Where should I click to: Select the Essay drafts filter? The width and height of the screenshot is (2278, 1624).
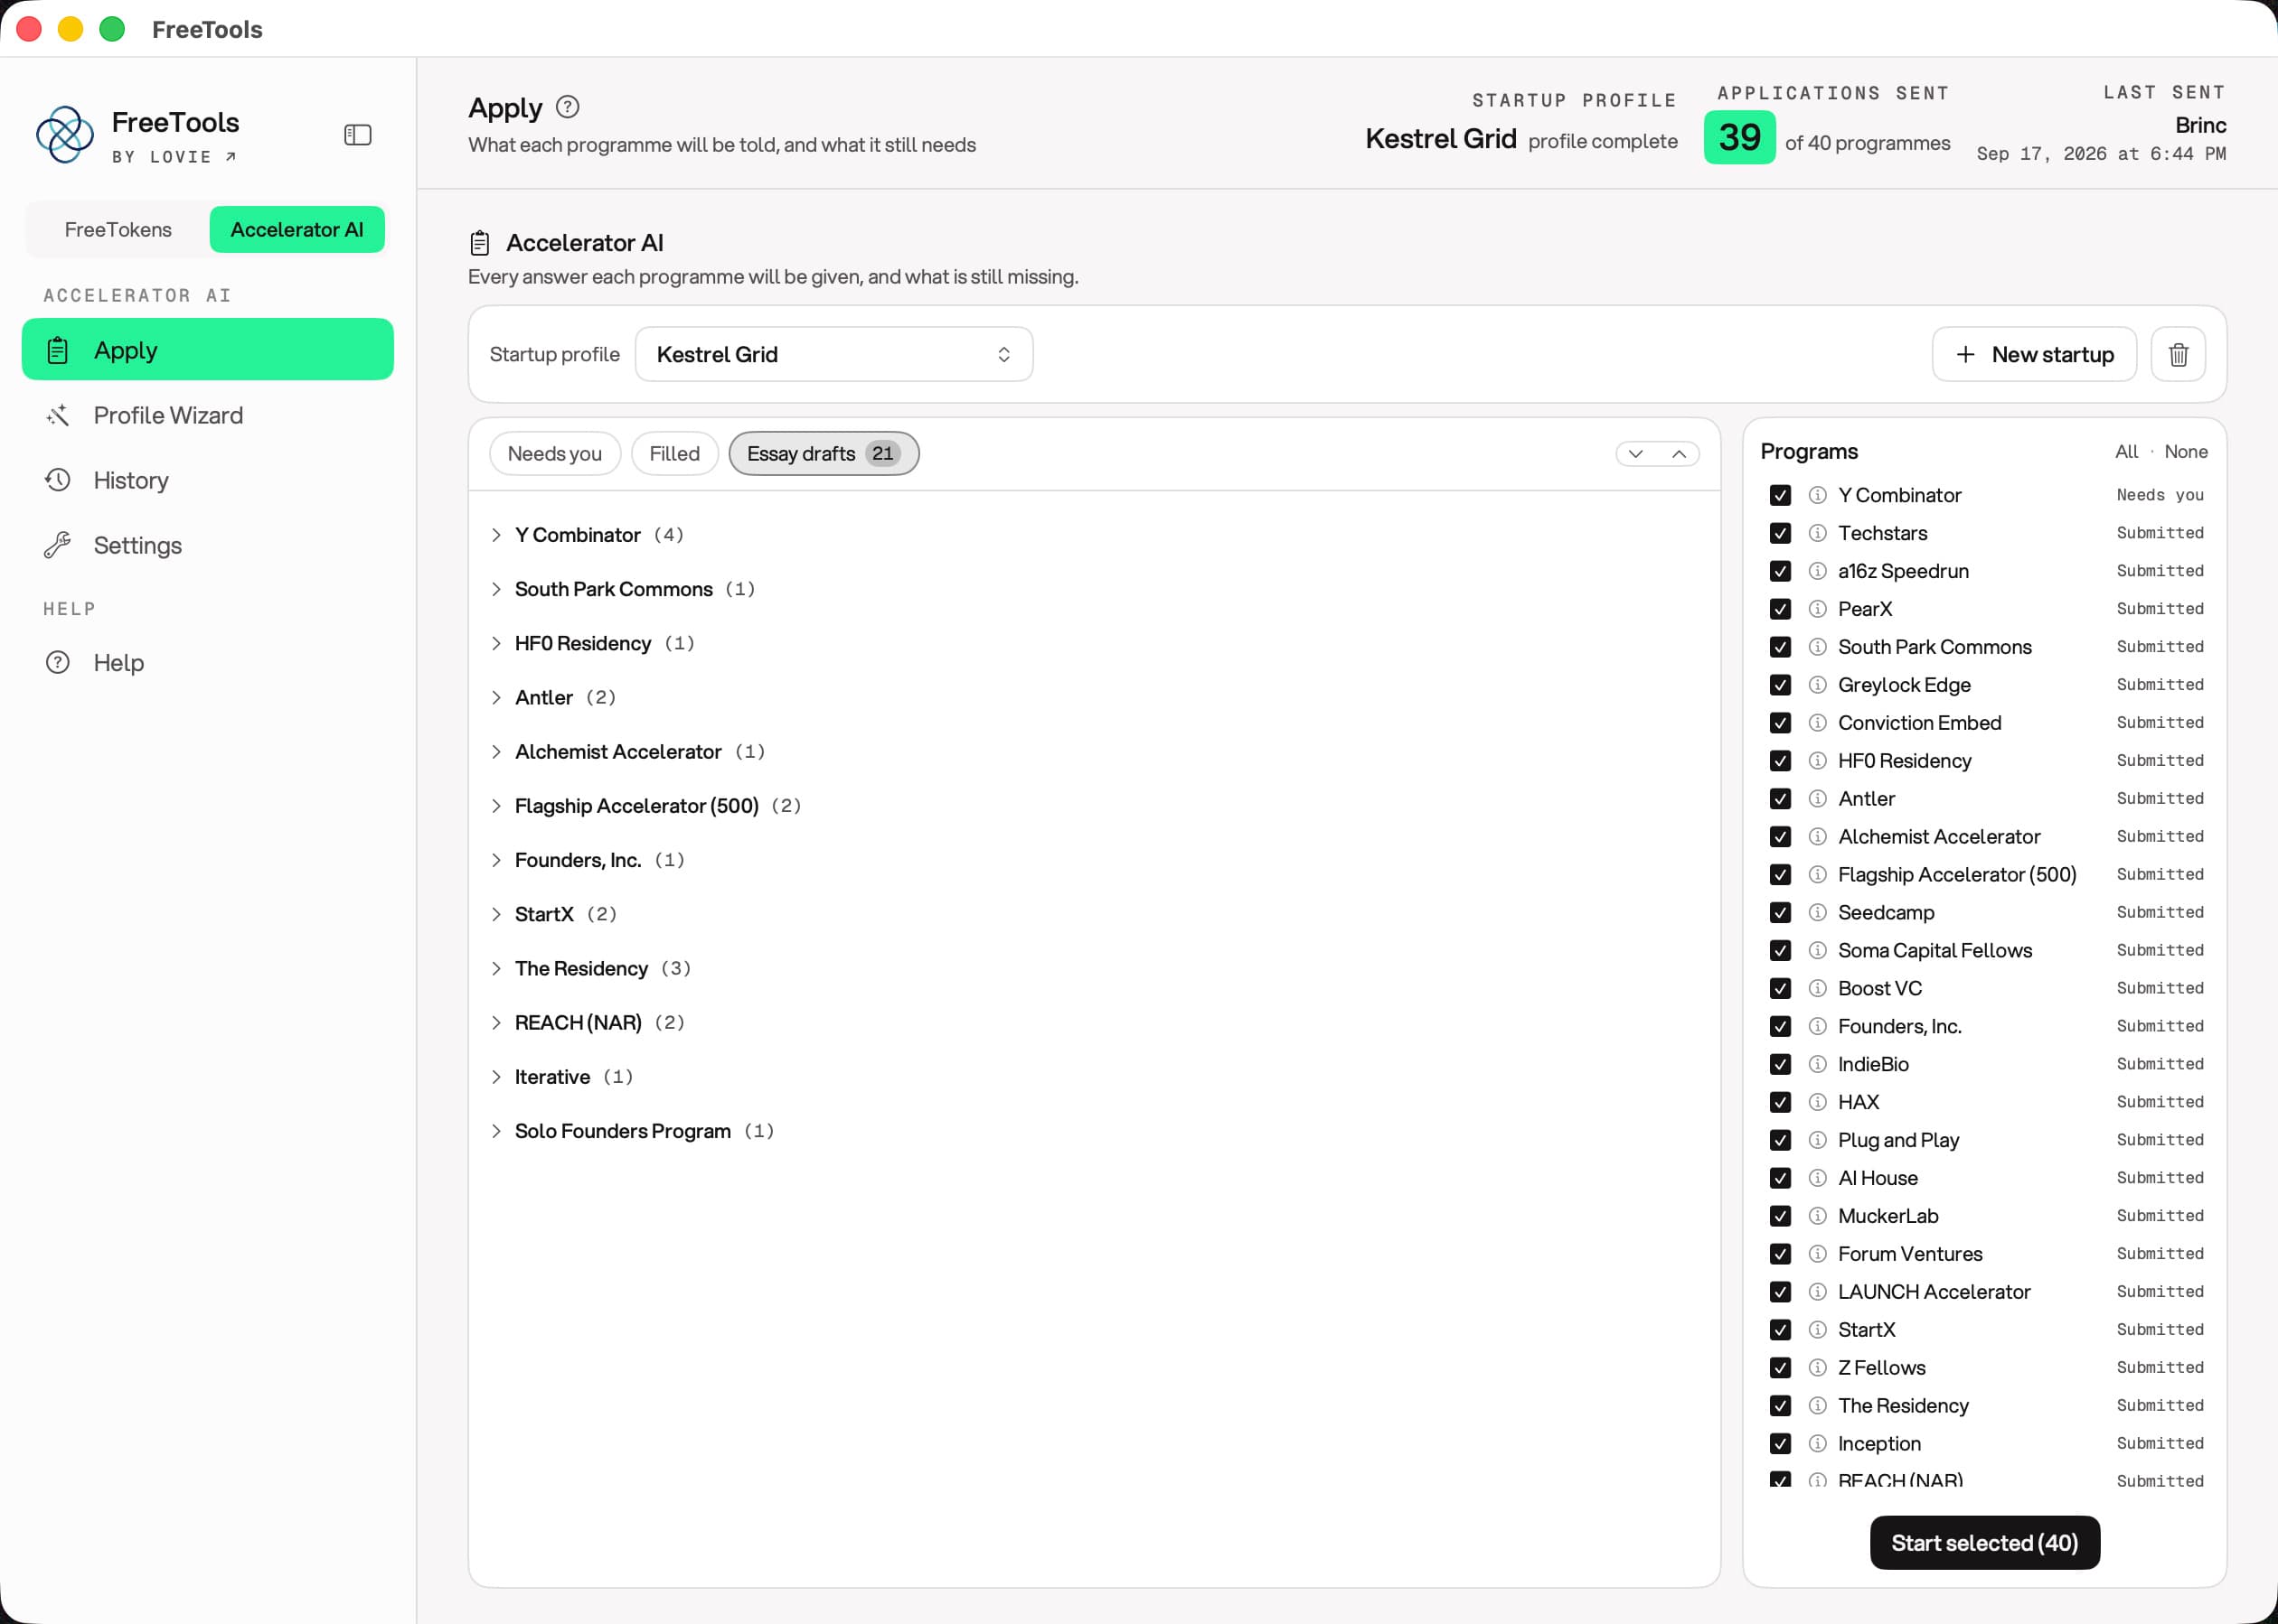(x=824, y=453)
